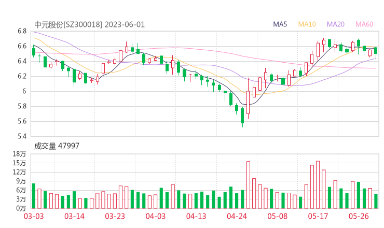Click the 03-23 date axis label
This screenshot has height=228, width=384.
[115, 216]
